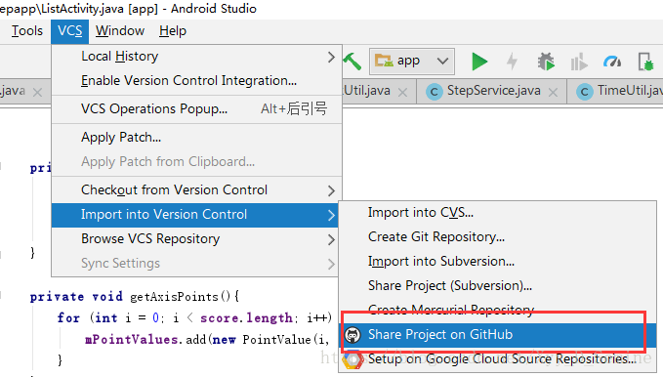Open the app run configuration dropdown
The width and height of the screenshot is (663, 377).
click(x=412, y=62)
